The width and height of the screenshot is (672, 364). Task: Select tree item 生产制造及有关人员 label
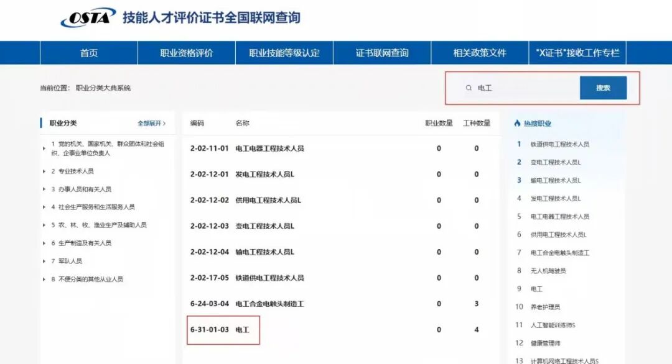pos(85,243)
